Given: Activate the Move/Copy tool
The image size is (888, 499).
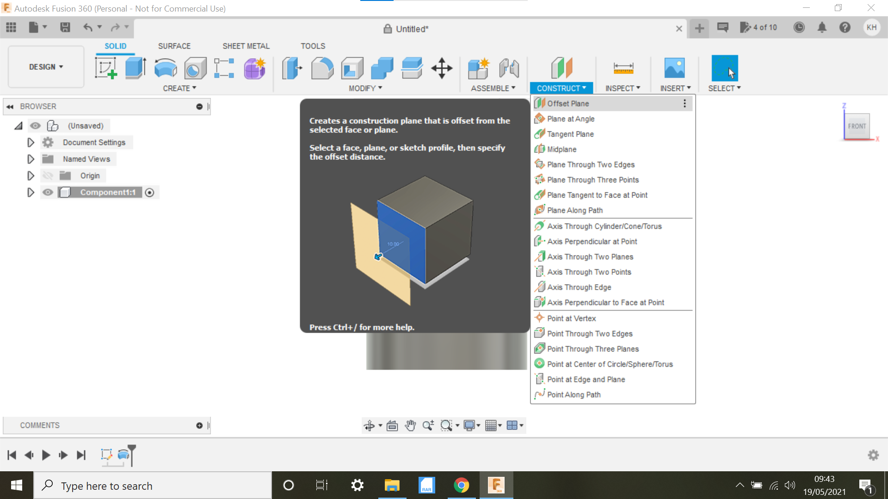Looking at the screenshot, I should coord(442,68).
